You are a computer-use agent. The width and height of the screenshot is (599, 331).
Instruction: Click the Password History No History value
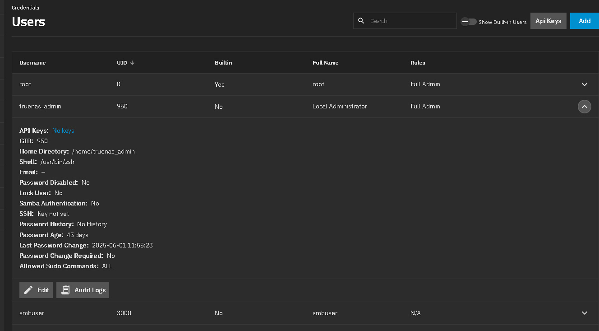[x=92, y=224]
